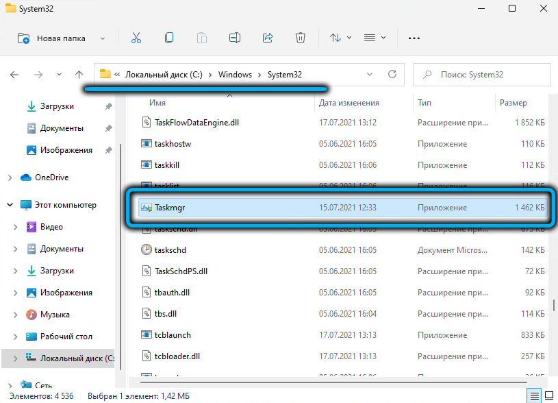Open the Новая папка create menu
This screenshot has width=558, height=403.
[x=61, y=38]
